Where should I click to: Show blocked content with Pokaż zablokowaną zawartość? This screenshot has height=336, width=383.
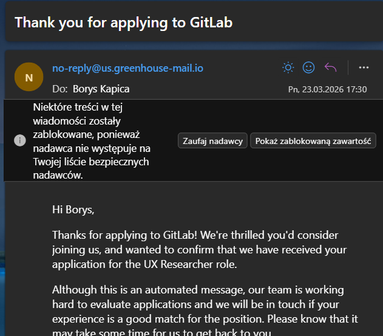click(x=313, y=141)
